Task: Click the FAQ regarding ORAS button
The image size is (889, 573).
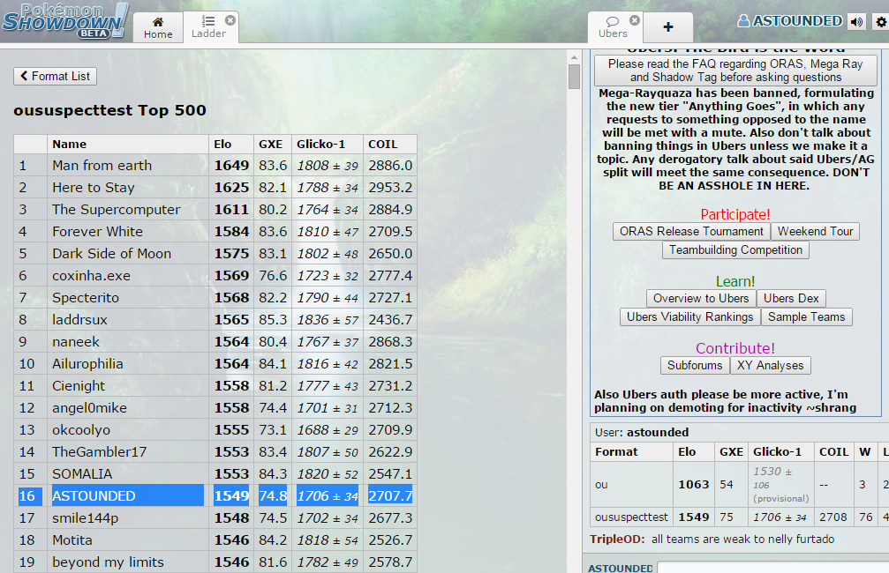Action: pos(735,71)
